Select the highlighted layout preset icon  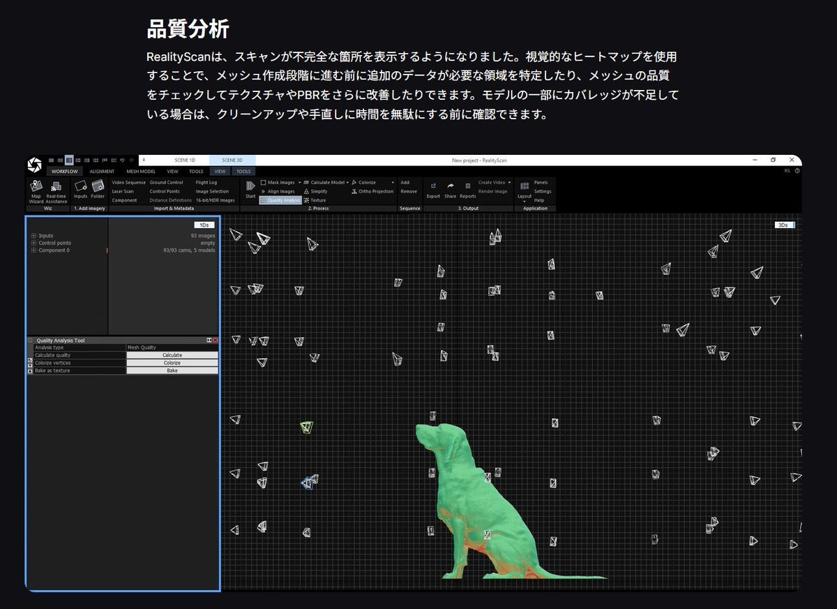pyautogui.click(x=69, y=160)
